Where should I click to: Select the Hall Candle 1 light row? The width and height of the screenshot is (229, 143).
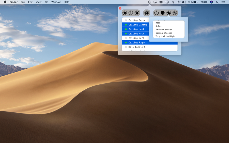(x=150, y=47)
